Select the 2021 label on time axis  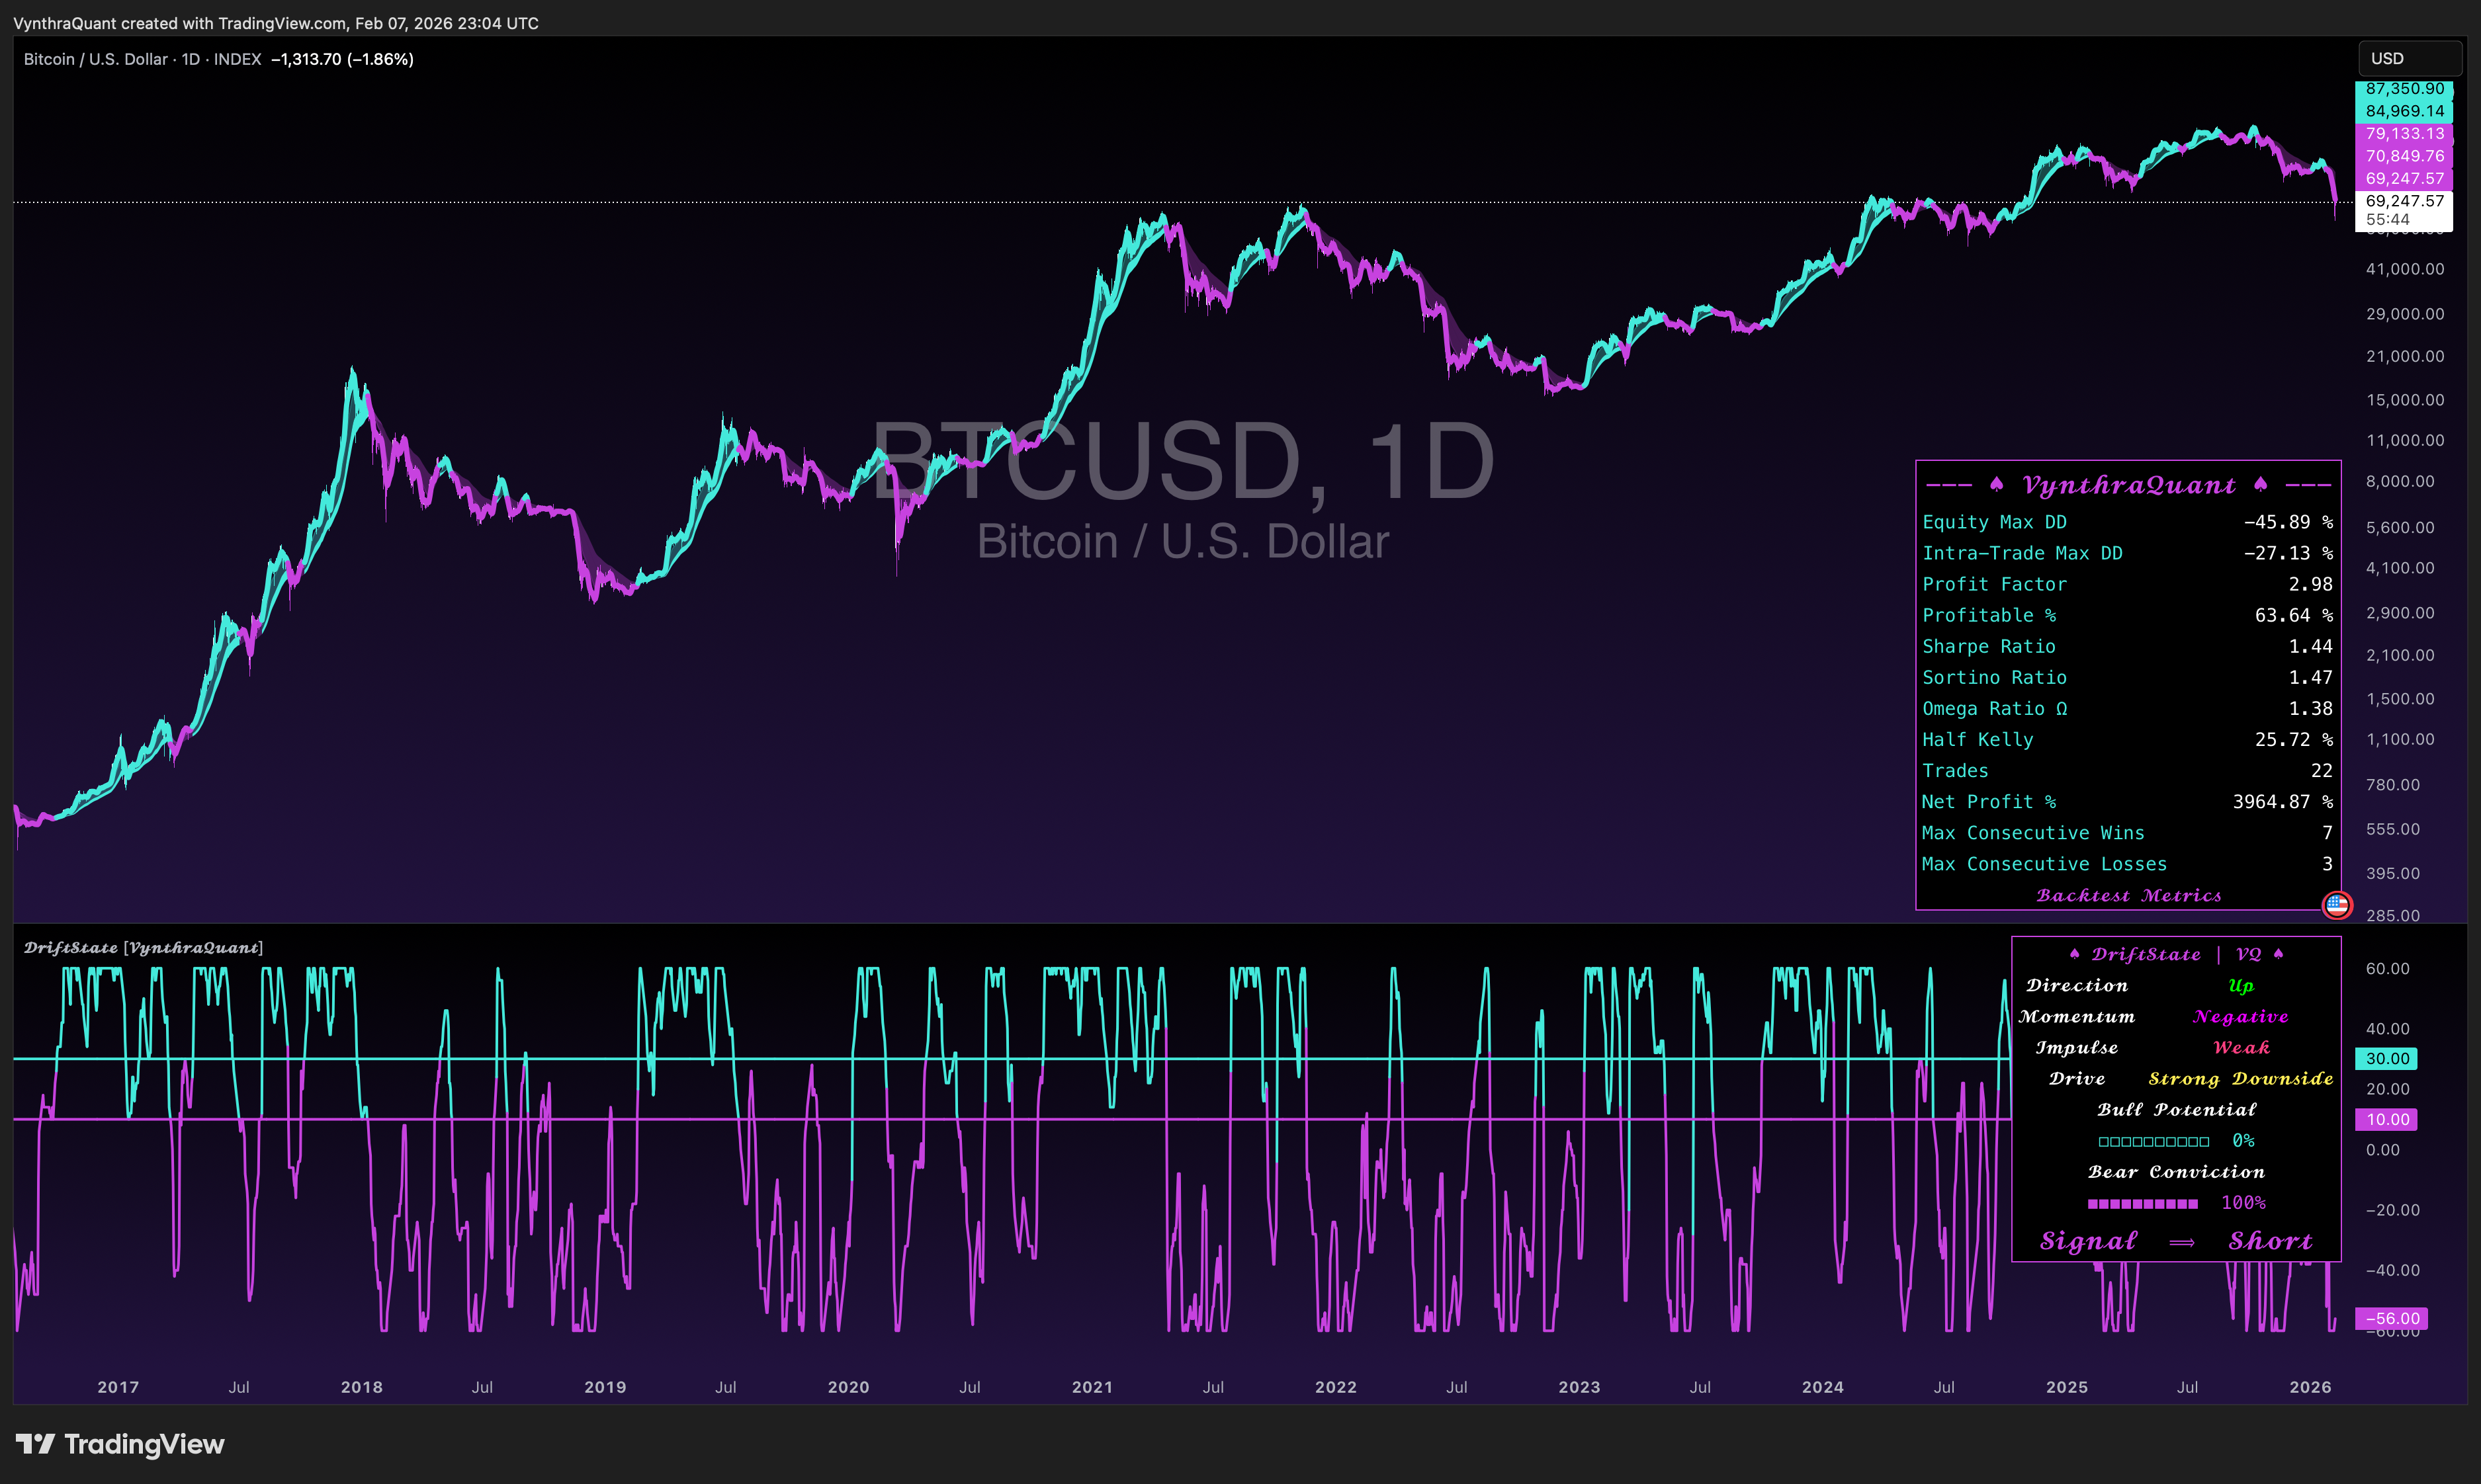tap(1092, 1387)
